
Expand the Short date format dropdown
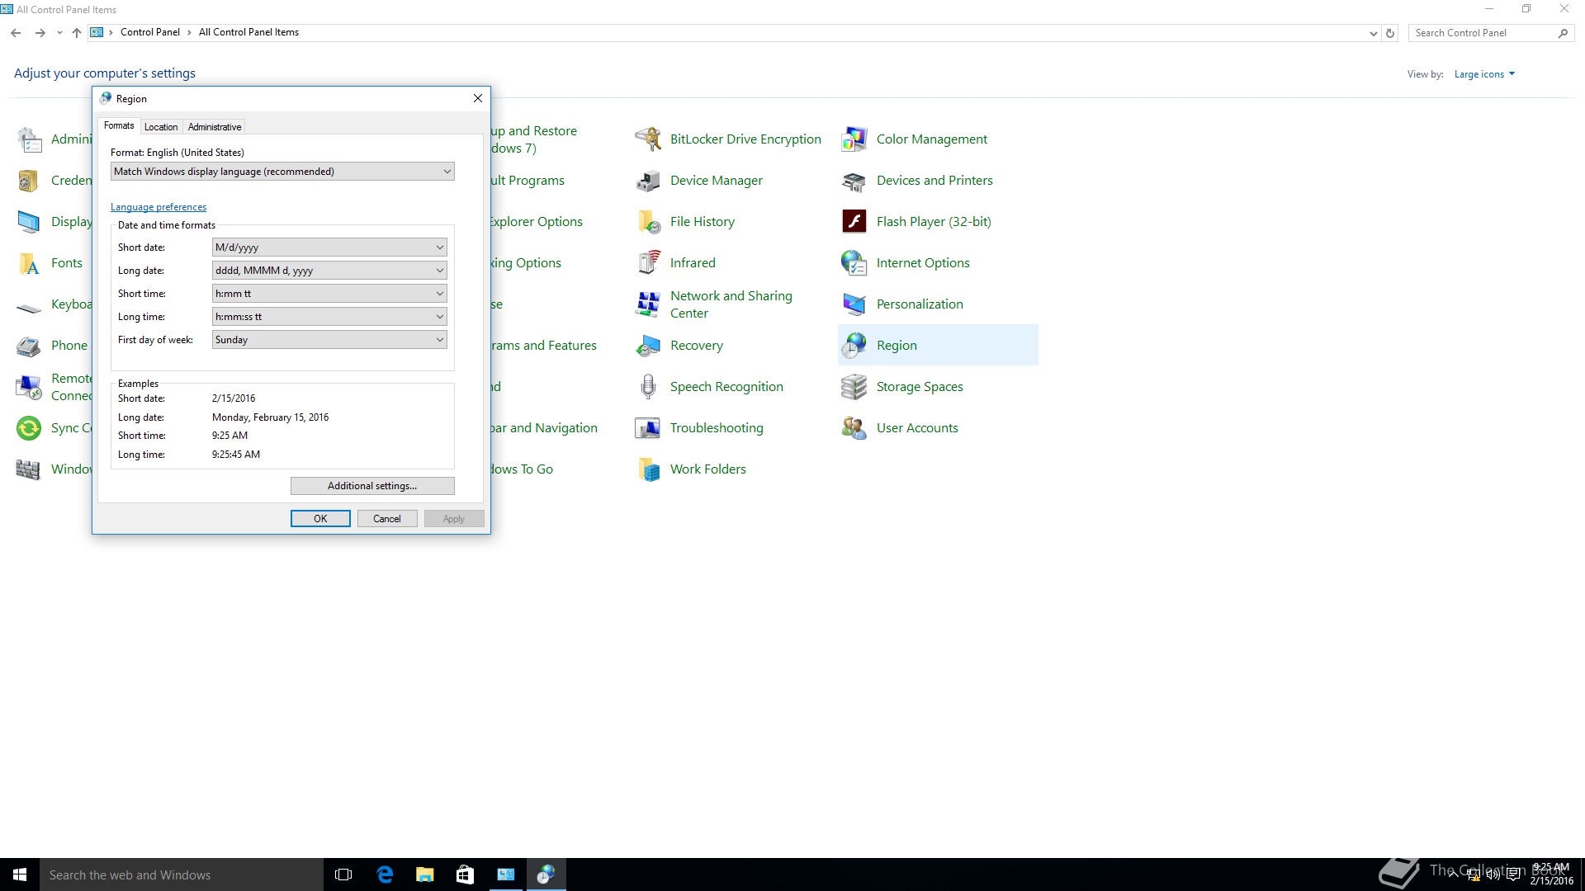point(329,247)
